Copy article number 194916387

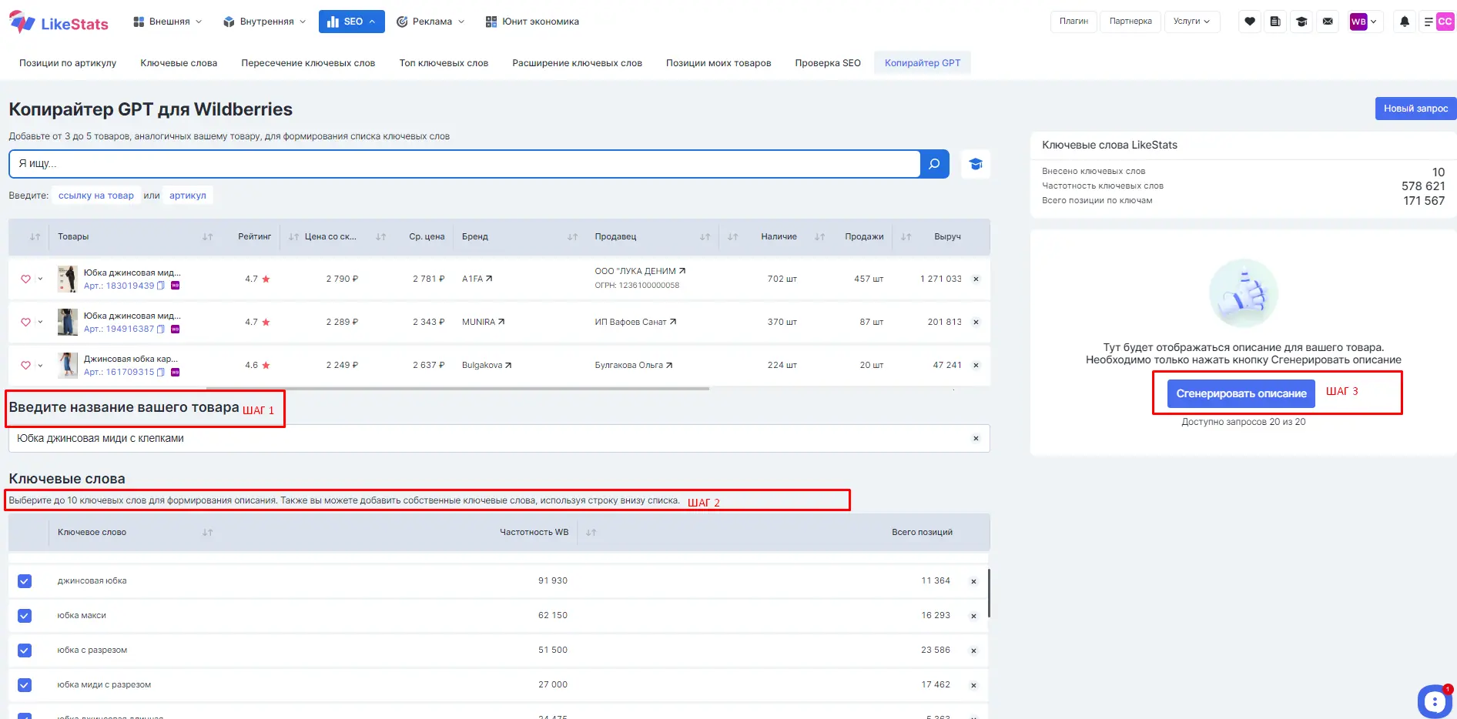click(x=161, y=329)
